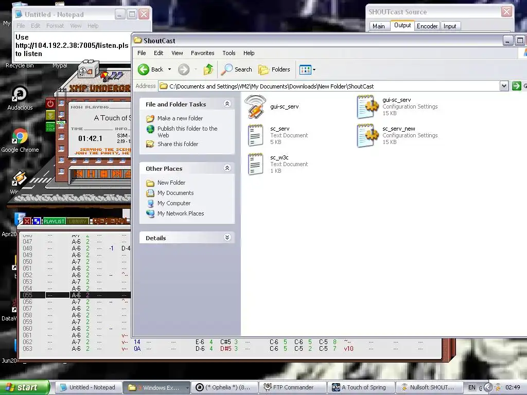
Task: Open Favorites menu in ShoutCast explorer
Action: coord(202,53)
